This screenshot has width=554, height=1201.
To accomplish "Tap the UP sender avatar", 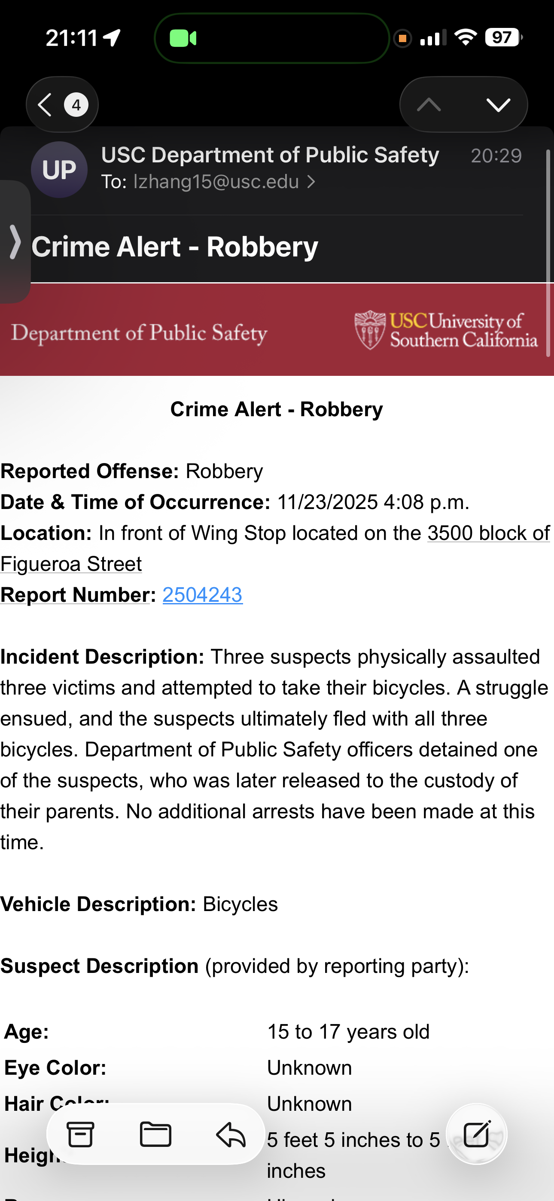I will coord(59,170).
